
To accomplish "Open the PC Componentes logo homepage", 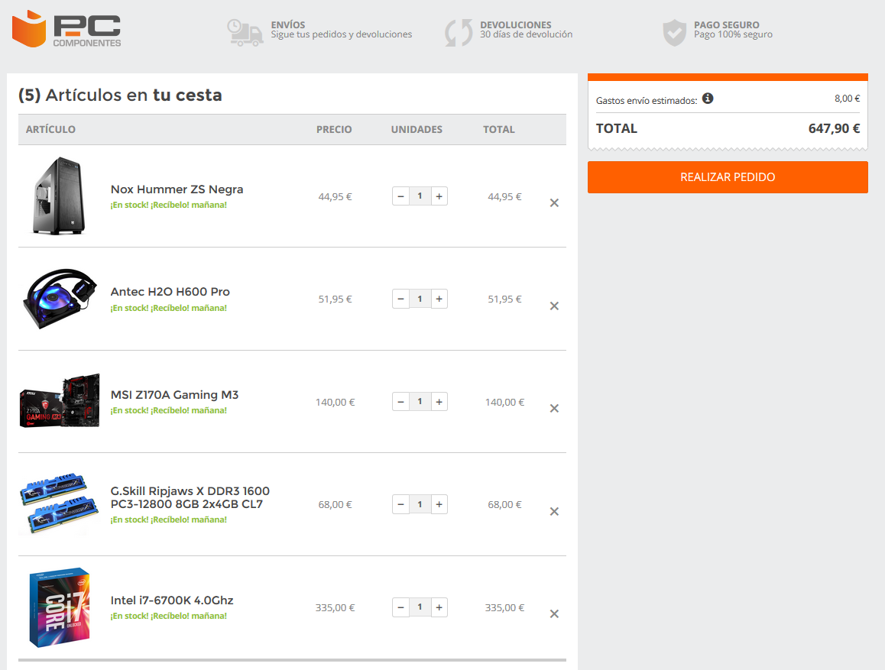I will [x=66, y=29].
